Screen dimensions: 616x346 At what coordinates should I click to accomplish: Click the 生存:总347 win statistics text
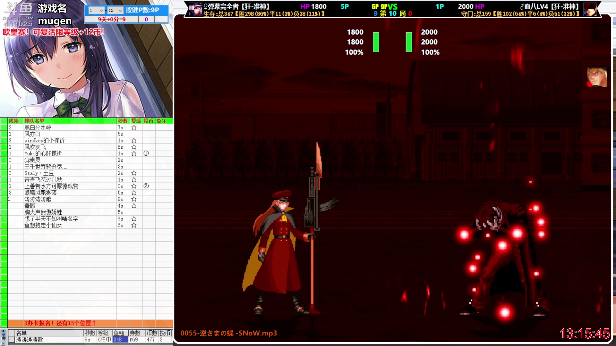[x=264, y=14]
